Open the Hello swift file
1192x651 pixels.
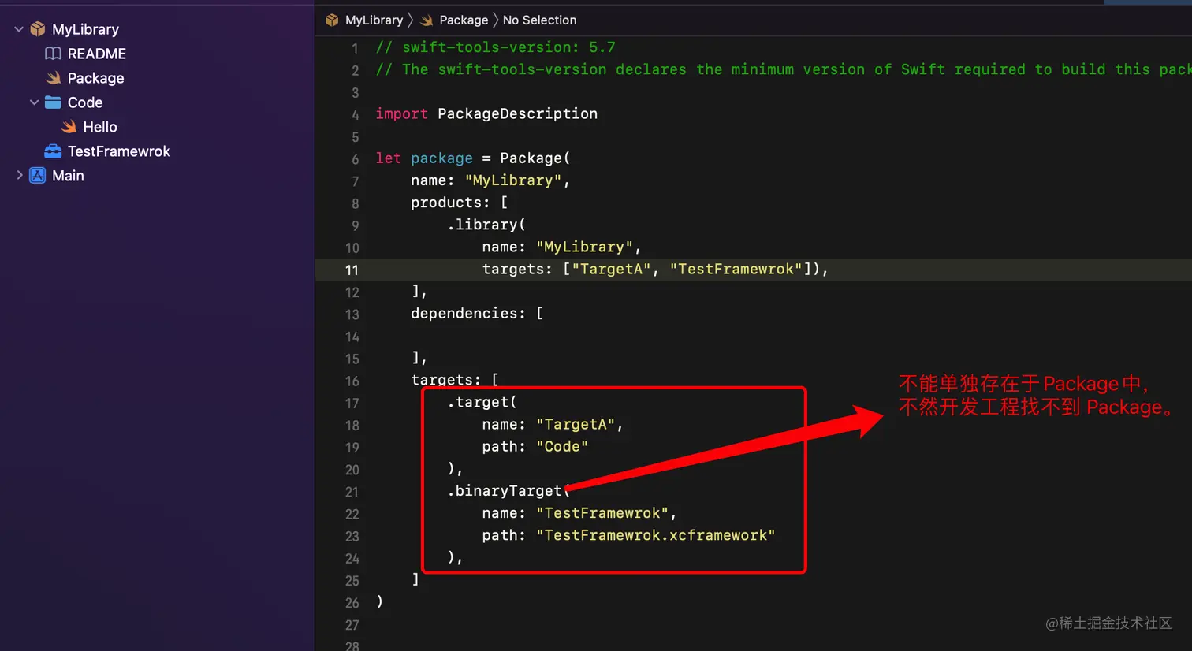[x=100, y=127]
